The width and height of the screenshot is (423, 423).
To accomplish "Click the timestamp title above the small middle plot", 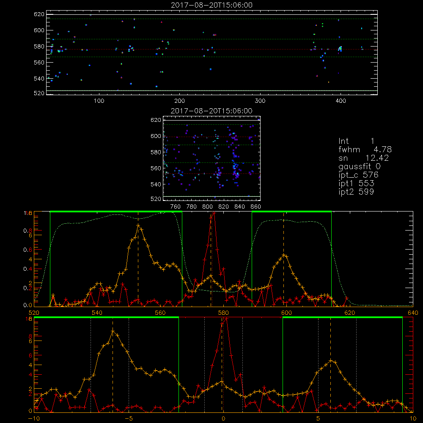I will tap(212, 111).
